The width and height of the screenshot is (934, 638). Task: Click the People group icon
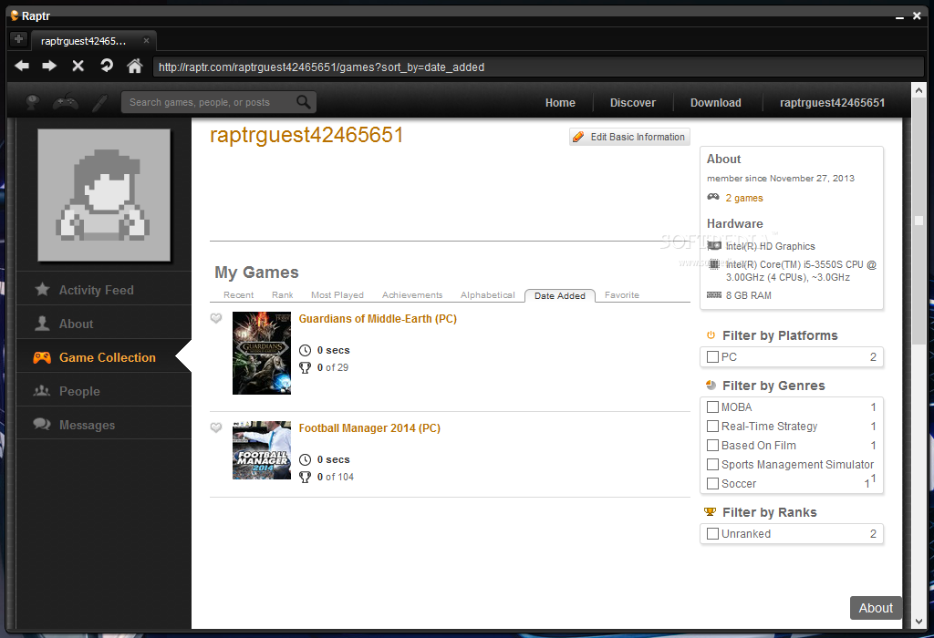coord(42,390)
